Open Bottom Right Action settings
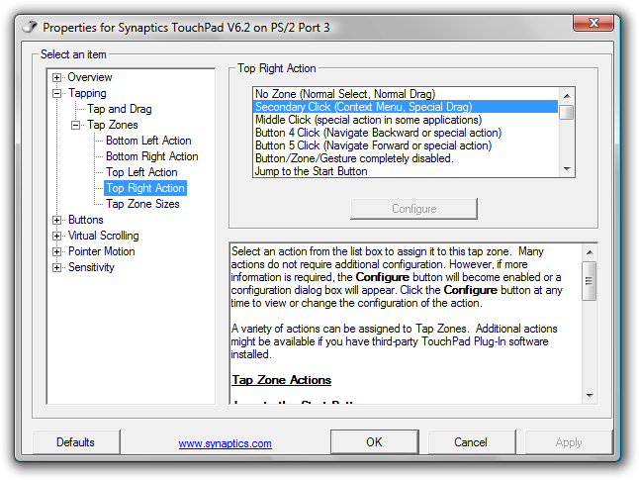This screenshot has height=480, width=639. point(152,156)
